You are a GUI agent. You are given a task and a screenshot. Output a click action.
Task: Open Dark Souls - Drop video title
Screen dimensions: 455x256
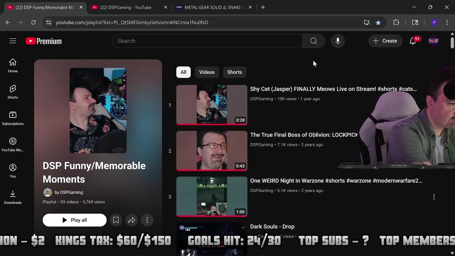tap(272, 226)
